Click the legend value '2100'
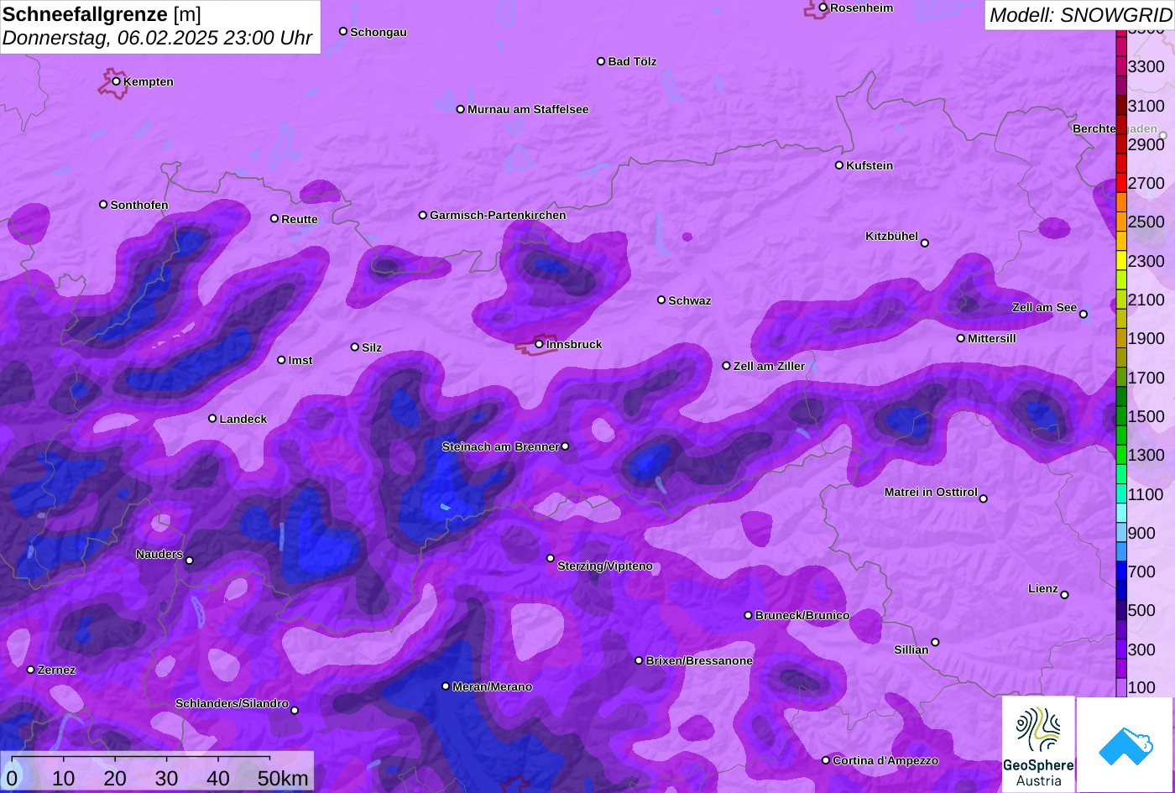This screenshot has width=1175, height=793. (1146, 300)
